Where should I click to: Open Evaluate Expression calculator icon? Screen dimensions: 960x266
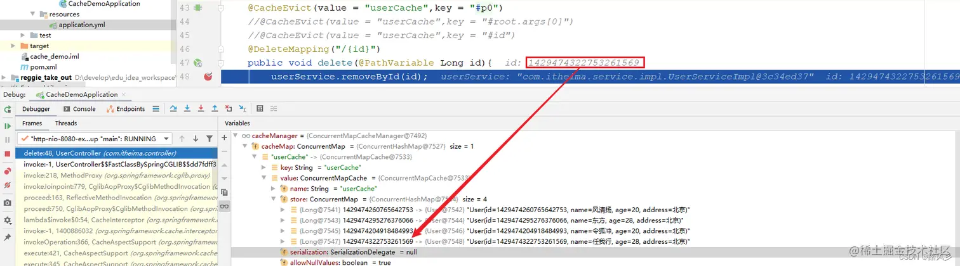[x=260, y=109]
